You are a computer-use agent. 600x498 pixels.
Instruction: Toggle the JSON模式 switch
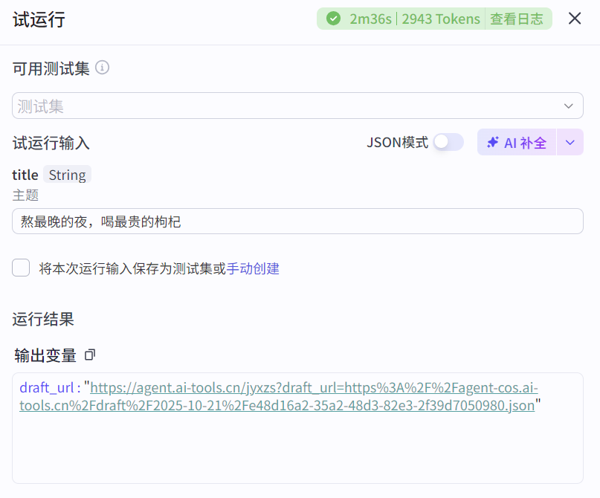(x=448, y=142)
